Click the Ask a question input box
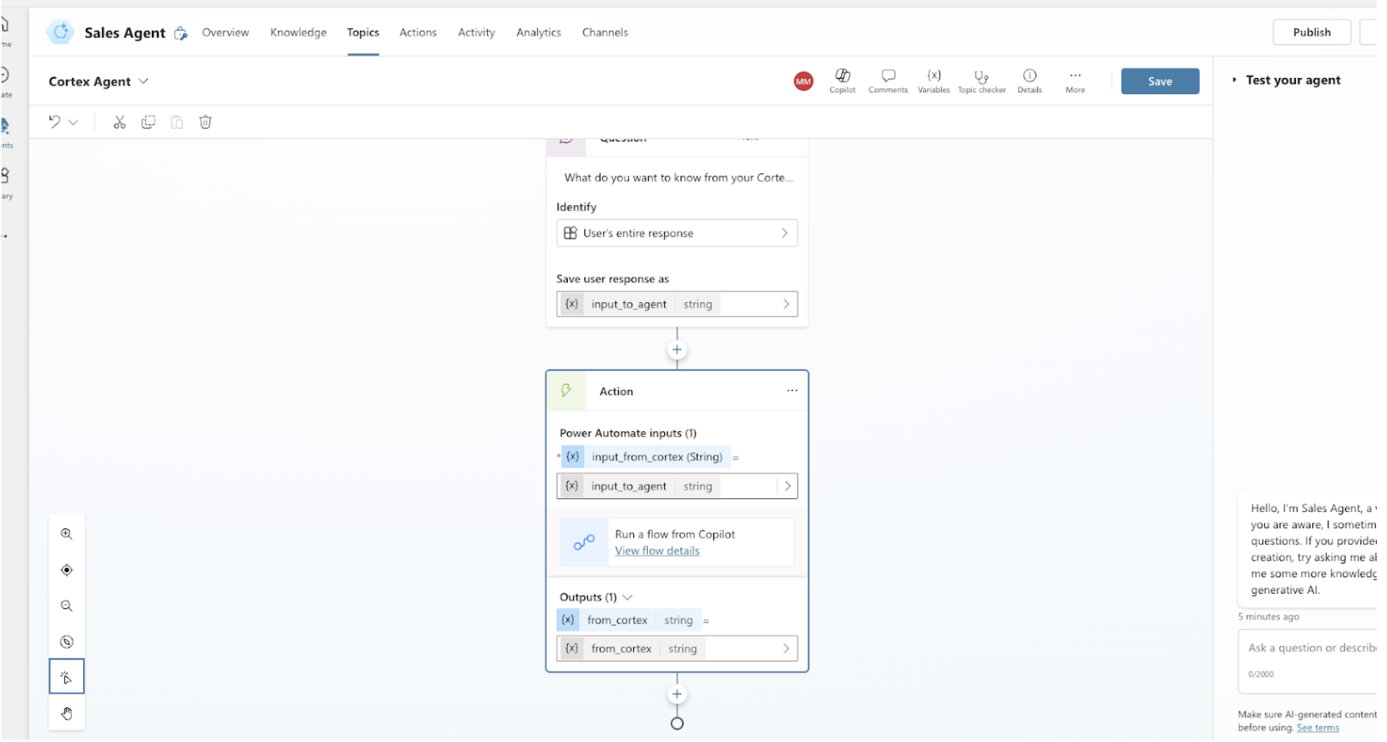The image size is (1387, 742). (x=1308, y=660)
